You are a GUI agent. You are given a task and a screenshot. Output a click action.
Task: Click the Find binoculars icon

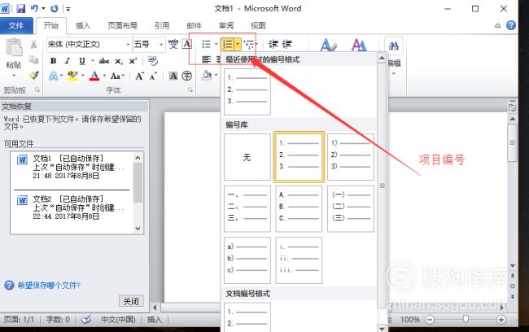pos(394,46)
